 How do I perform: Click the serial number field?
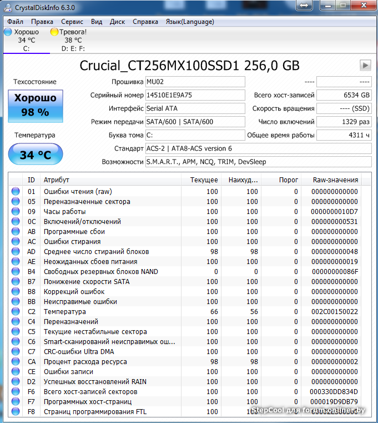pos(194,95)
